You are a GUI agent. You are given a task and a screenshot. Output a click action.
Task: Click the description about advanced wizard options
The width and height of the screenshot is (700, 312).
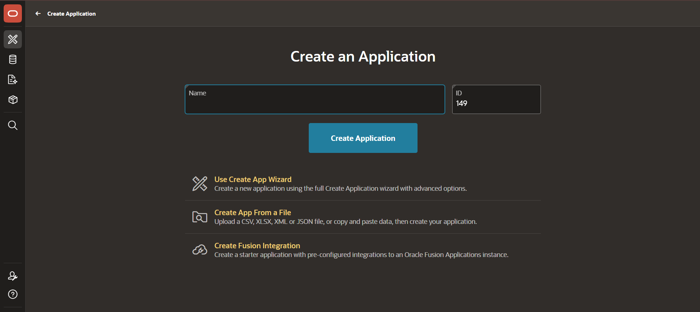tap(341, 189)
